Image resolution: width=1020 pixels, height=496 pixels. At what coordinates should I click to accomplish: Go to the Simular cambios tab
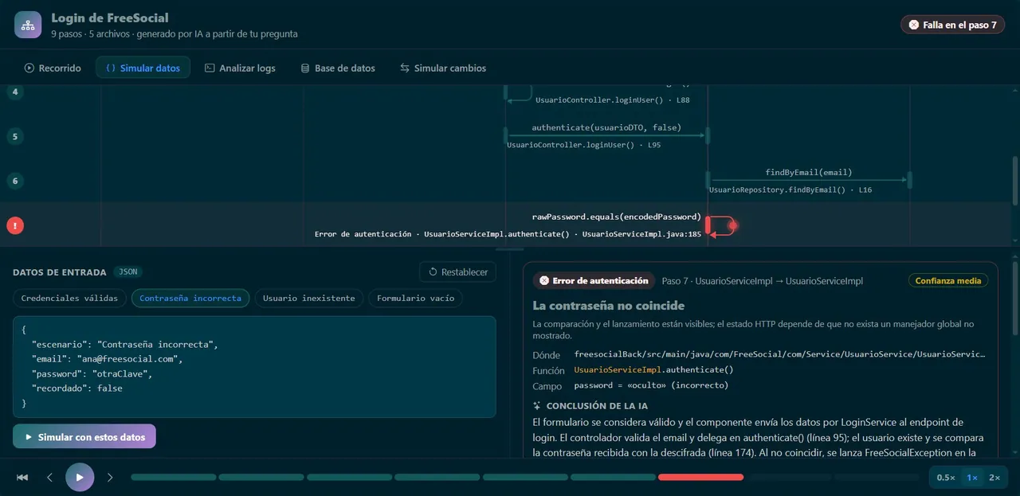[x=442, y=68]
